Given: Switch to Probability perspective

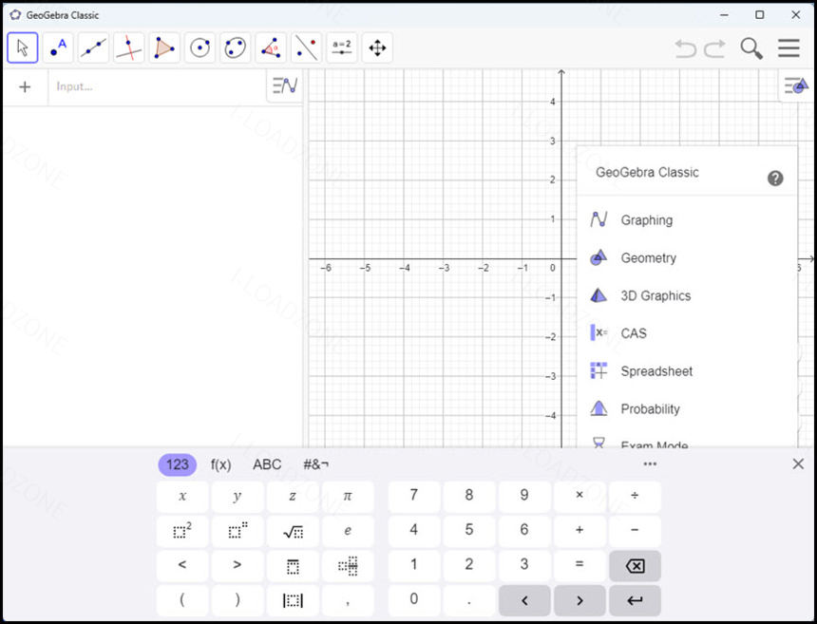Looking at the screenshot, I should [x=687, y=409].
